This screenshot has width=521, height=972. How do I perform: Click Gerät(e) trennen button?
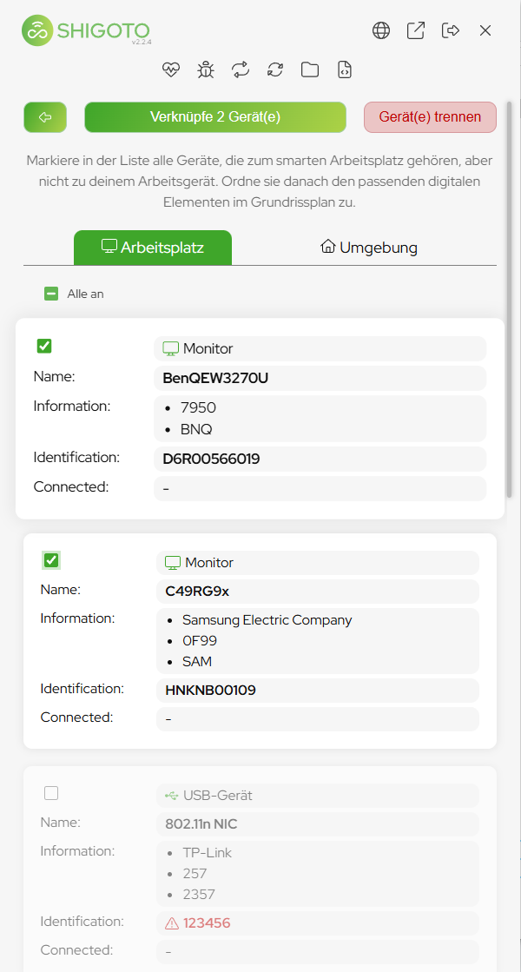(430, 117)
